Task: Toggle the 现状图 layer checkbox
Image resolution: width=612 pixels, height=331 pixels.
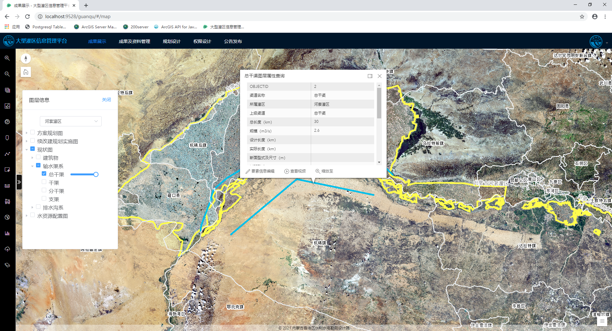Action: click(33, 149)
